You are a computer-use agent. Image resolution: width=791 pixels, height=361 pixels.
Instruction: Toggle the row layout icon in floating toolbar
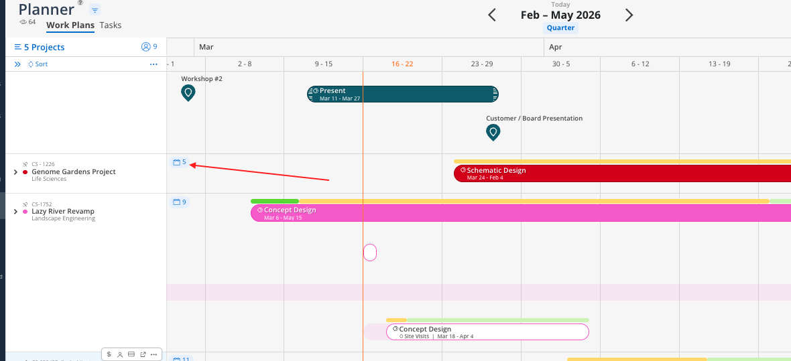point(131,354)
